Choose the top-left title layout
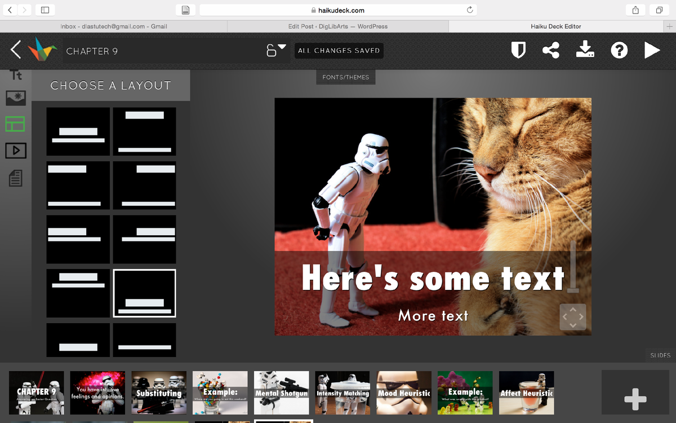676x423 pixels. [78, 185]
